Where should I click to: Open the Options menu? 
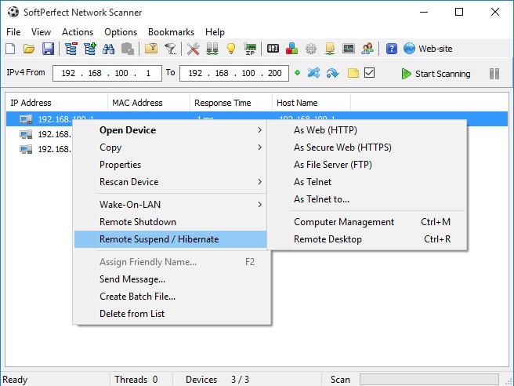[x=121, y=32]
